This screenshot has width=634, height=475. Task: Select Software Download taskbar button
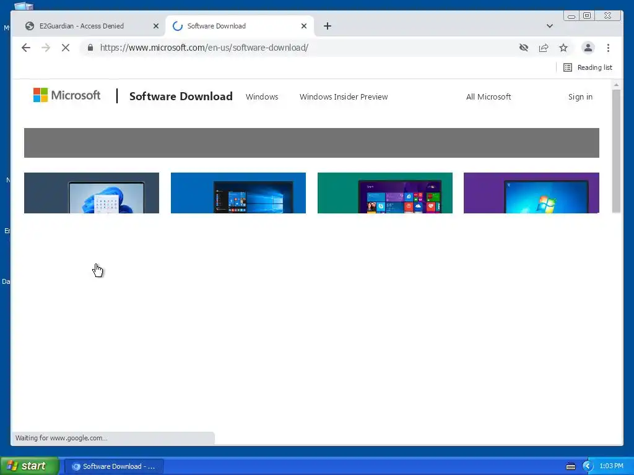coord(114,466)
